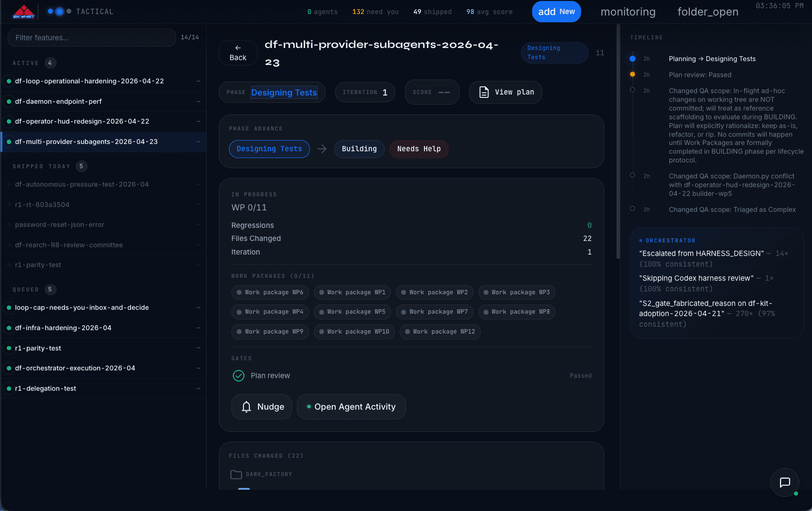Open the folder_open icon in header
This screenshot has height=511, width=812.
click(x=708, y=12)
